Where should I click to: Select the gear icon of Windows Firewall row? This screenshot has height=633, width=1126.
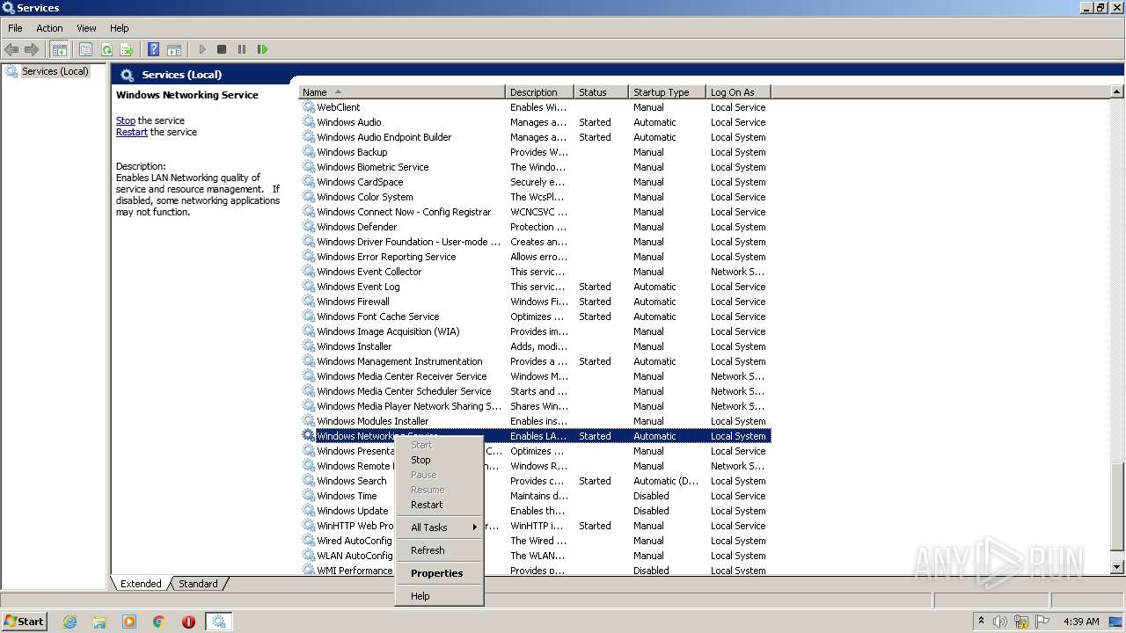pos(309,301)
